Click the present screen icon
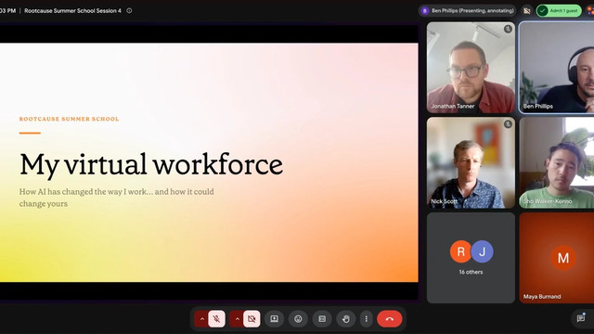 [275, 319]
